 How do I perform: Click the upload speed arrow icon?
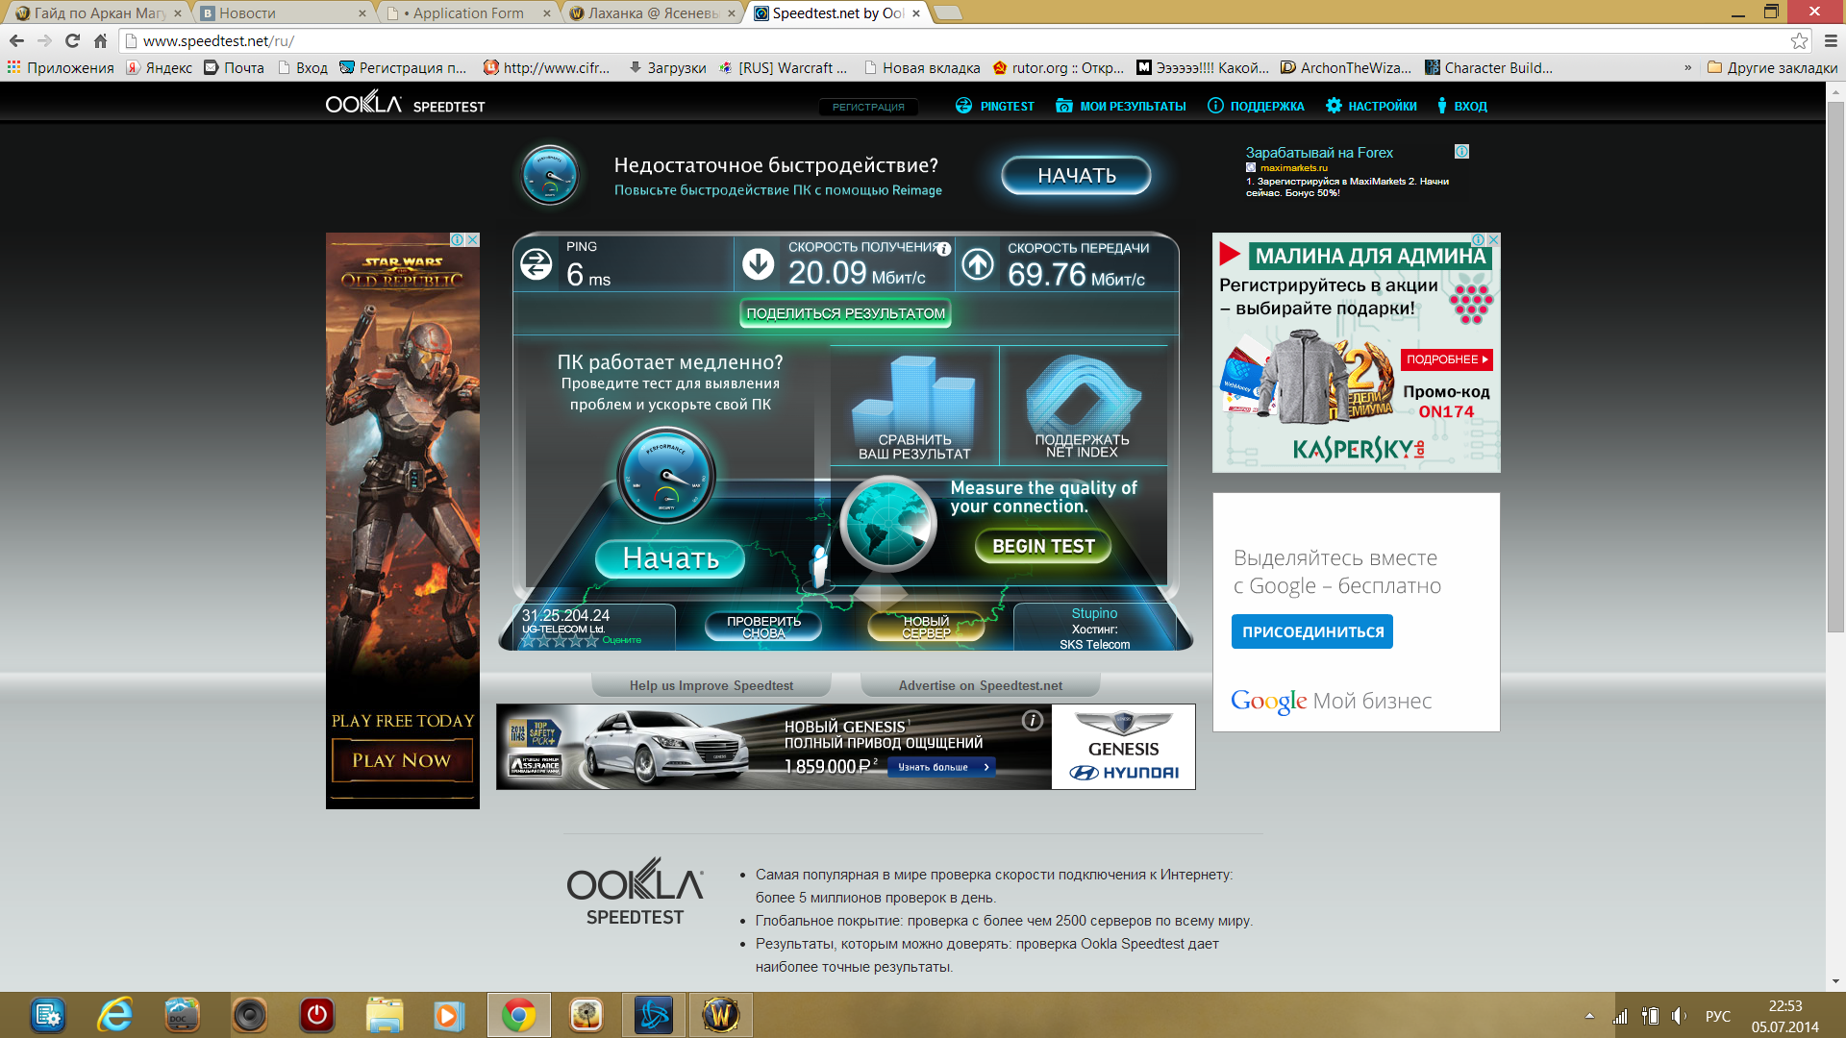[x=978, y=263]
